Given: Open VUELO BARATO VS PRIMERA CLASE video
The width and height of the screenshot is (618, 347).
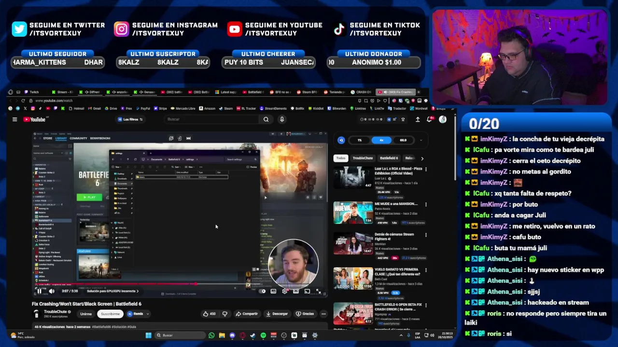Looking at the screenshot, I should coord(353,278).
